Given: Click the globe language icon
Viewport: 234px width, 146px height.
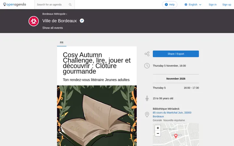Looking at the screenshot, I should [186, 5].
